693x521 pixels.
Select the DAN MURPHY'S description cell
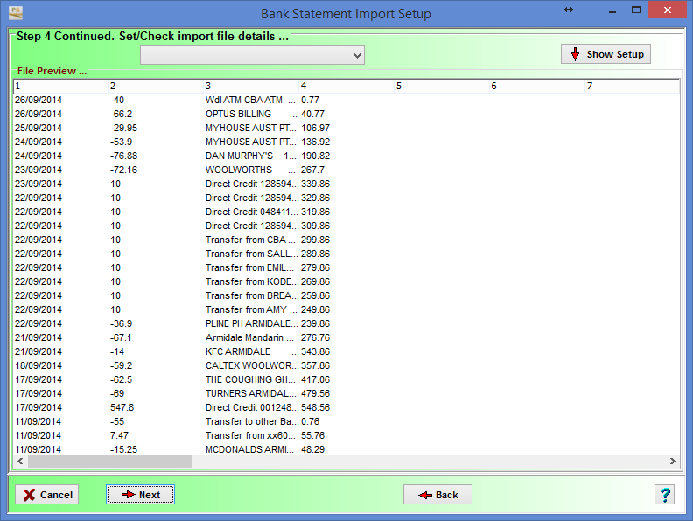(250, 156)
